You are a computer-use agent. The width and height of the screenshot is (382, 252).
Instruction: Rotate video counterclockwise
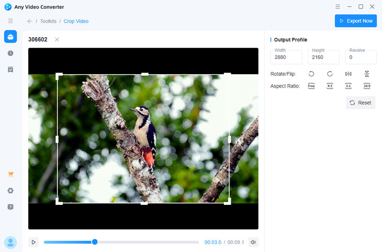pos(311,74)
